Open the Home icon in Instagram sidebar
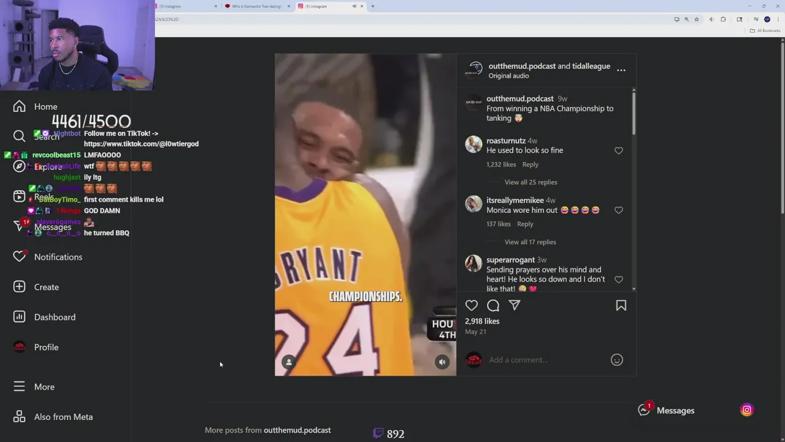 point(20,106)
